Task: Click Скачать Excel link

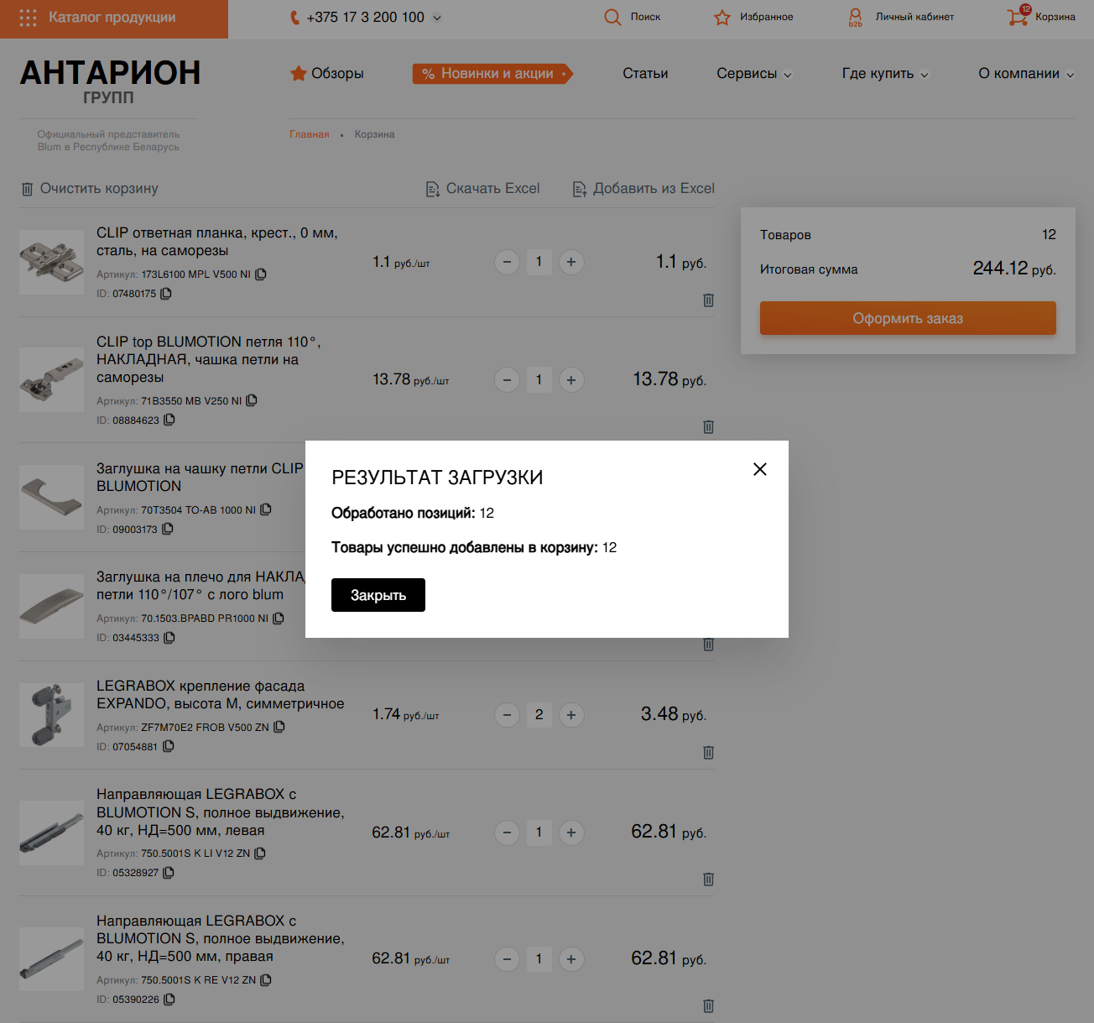Action: pyautogui.click(x=482, y=189)
